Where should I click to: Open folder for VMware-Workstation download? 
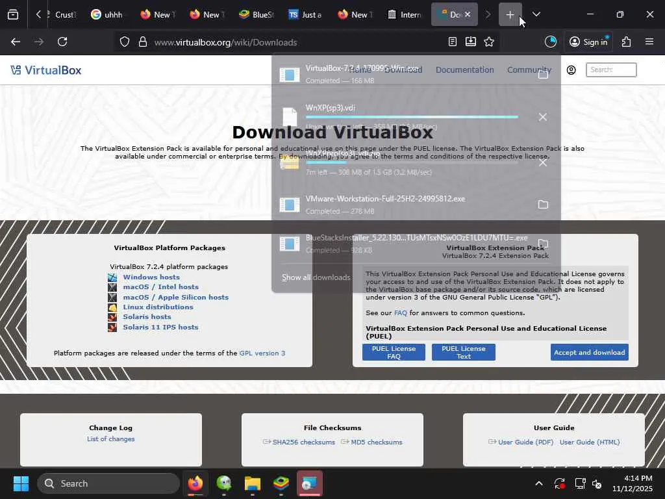[543, 205]
